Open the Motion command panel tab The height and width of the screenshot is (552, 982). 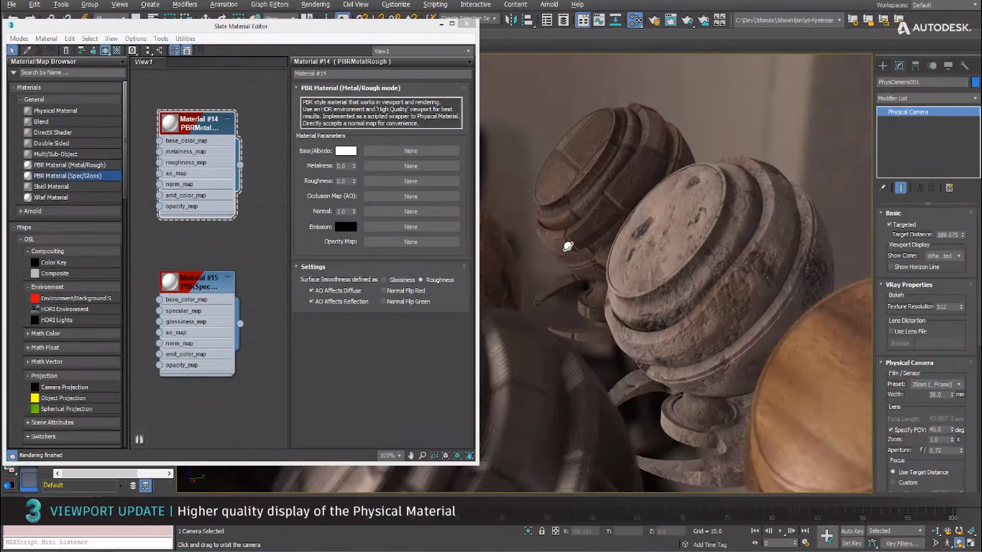click(x=932, y=65)
